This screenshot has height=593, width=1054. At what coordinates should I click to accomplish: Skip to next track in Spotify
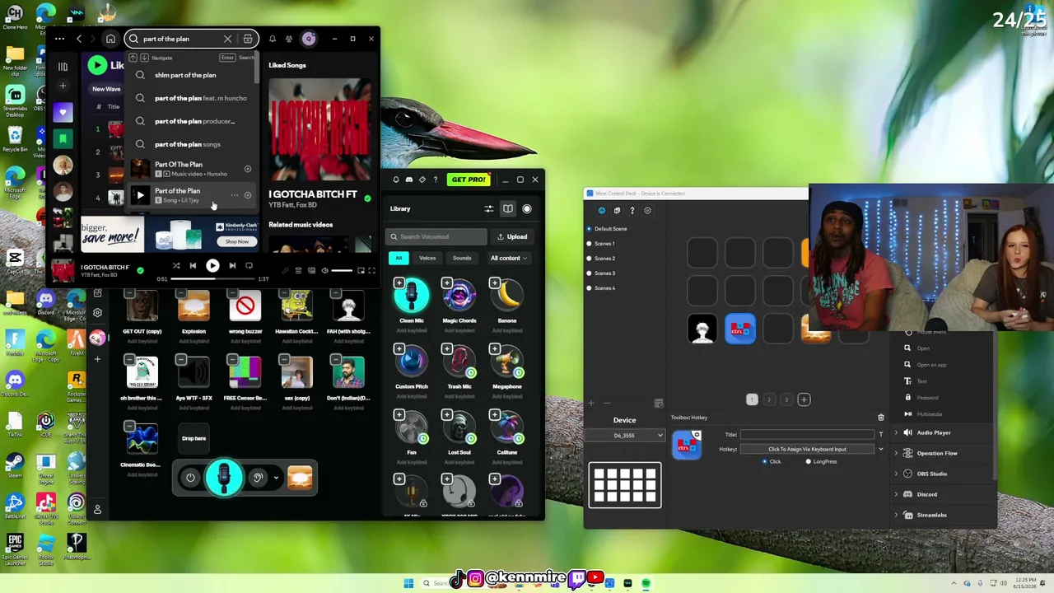click(232, 266)
